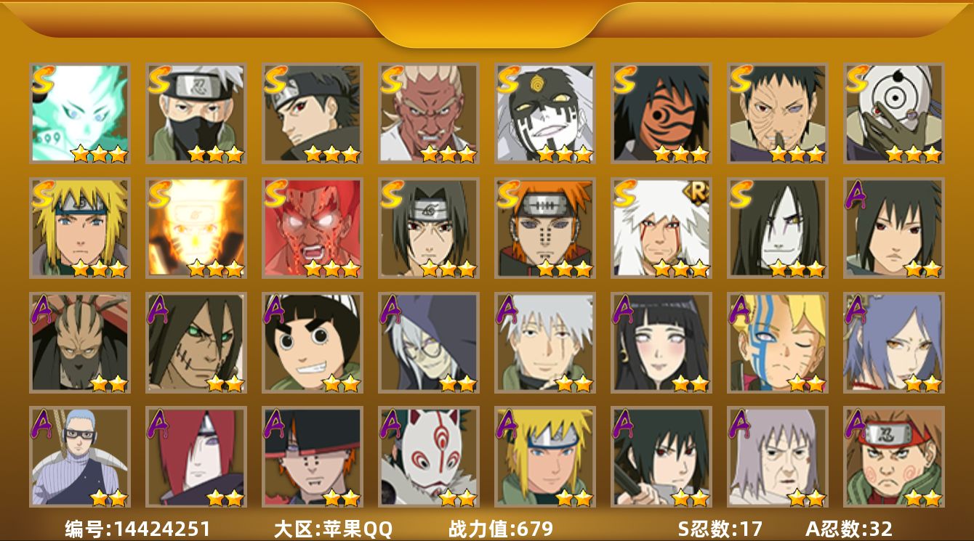Select the white-haired character with R badge

pos(661,228)
